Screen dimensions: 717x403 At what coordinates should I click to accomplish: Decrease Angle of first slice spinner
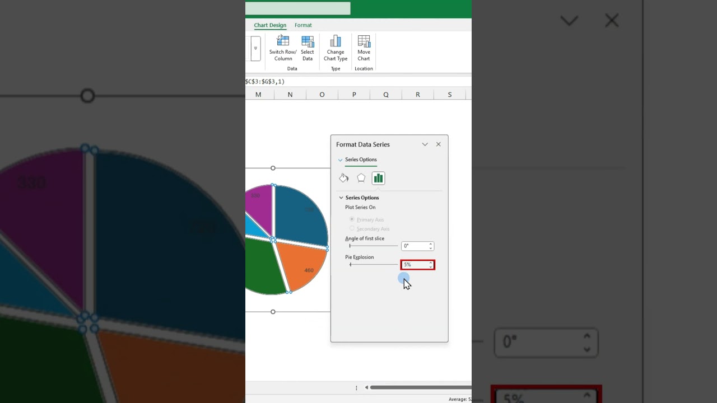click(431, 248)
